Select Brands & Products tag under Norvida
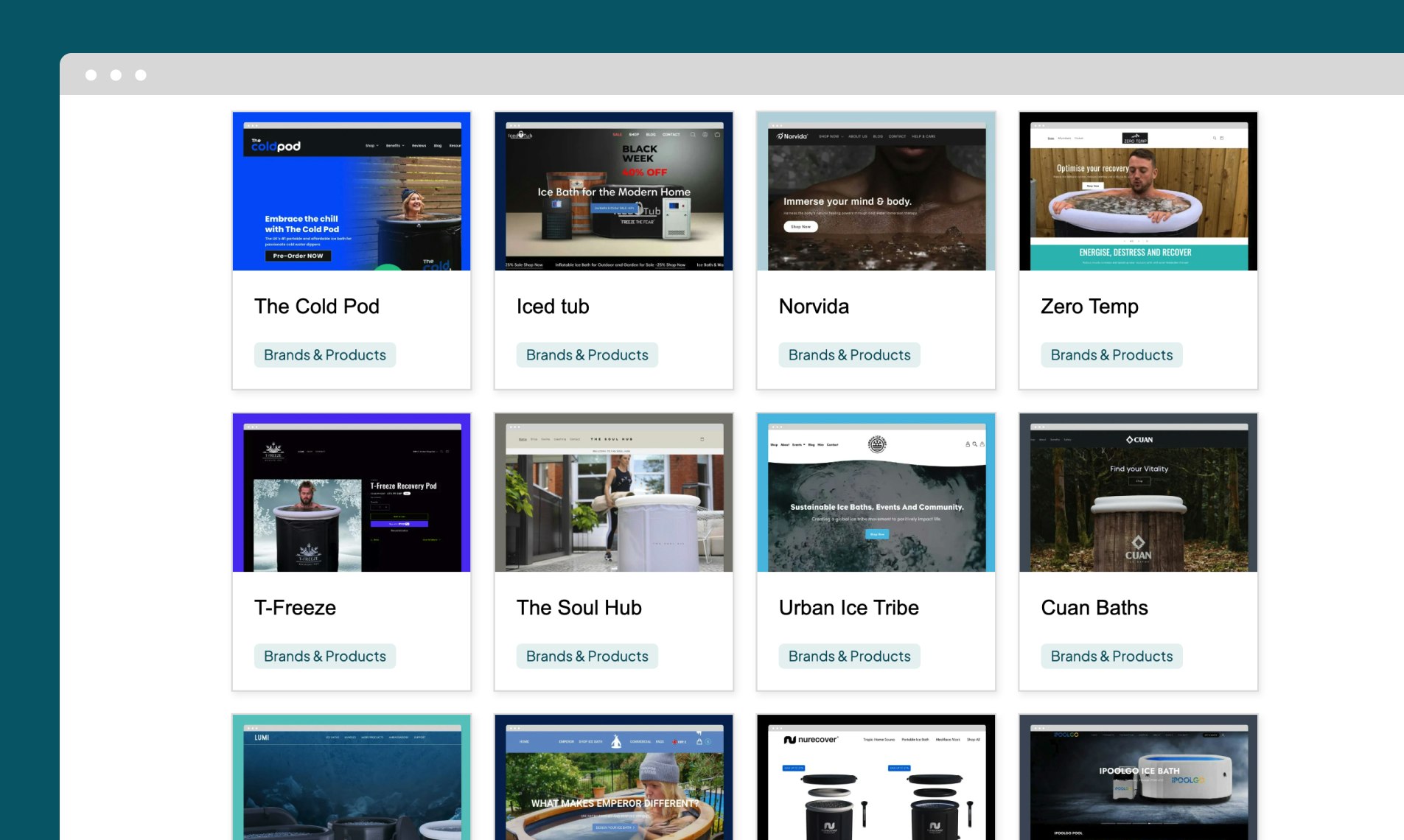Viewport: 1404px width, 840px height. [x=850, y=355]
